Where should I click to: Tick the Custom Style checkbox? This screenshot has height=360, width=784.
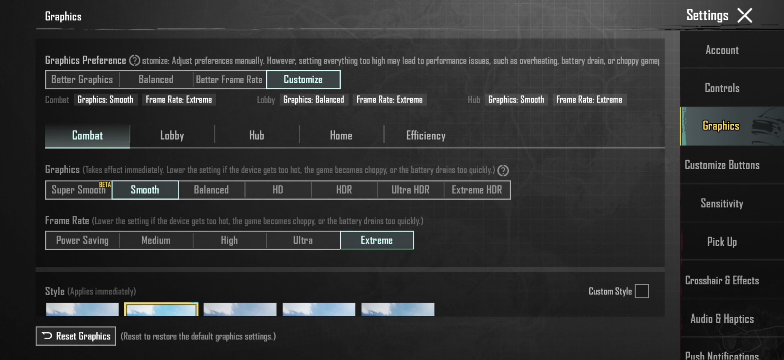click(642, 291)
